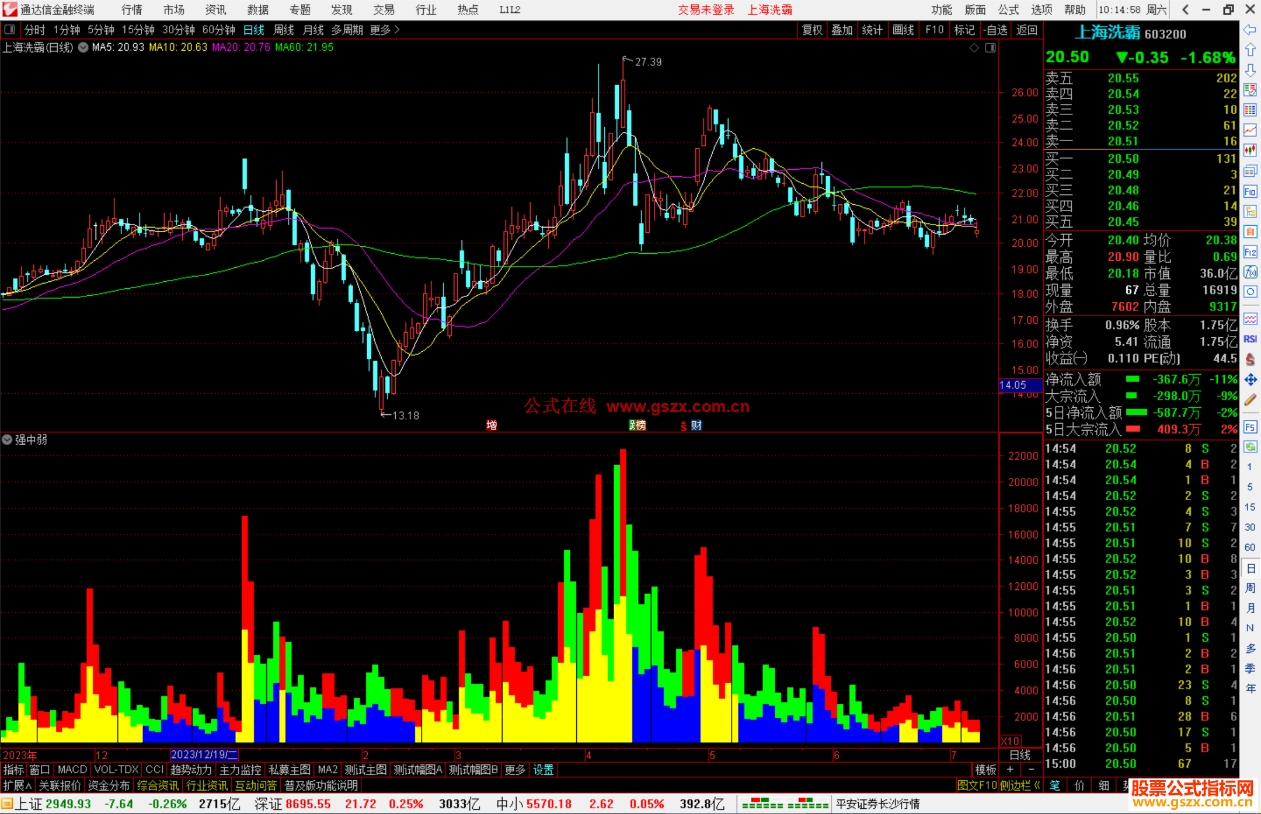The width and height of the screenshot is (1261, 814).
Task: Open the f(x) formula icon in sidebar
Action: coord(1250,272)
